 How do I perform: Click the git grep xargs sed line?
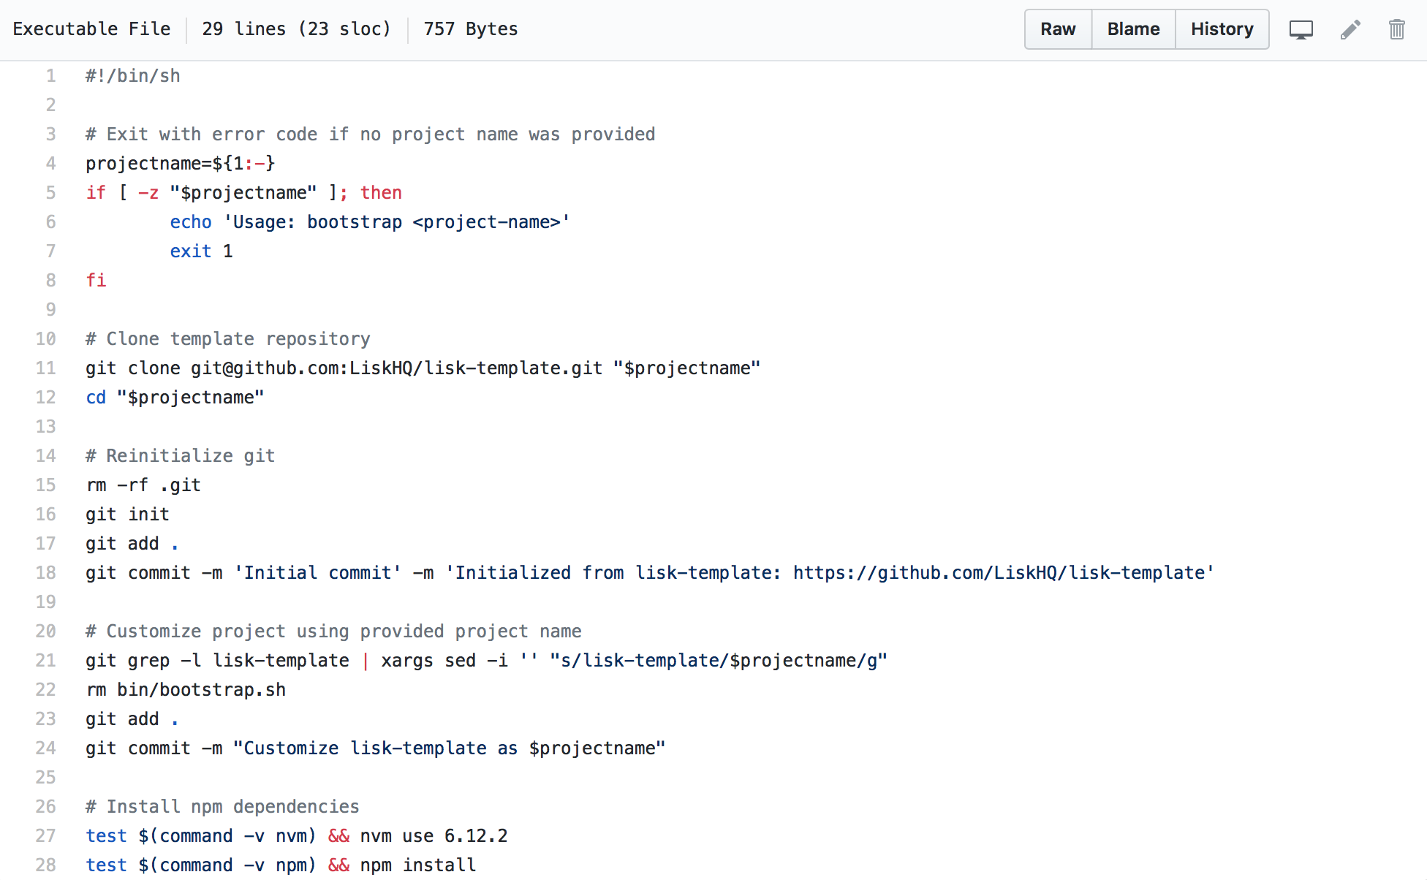coord(486,661)
